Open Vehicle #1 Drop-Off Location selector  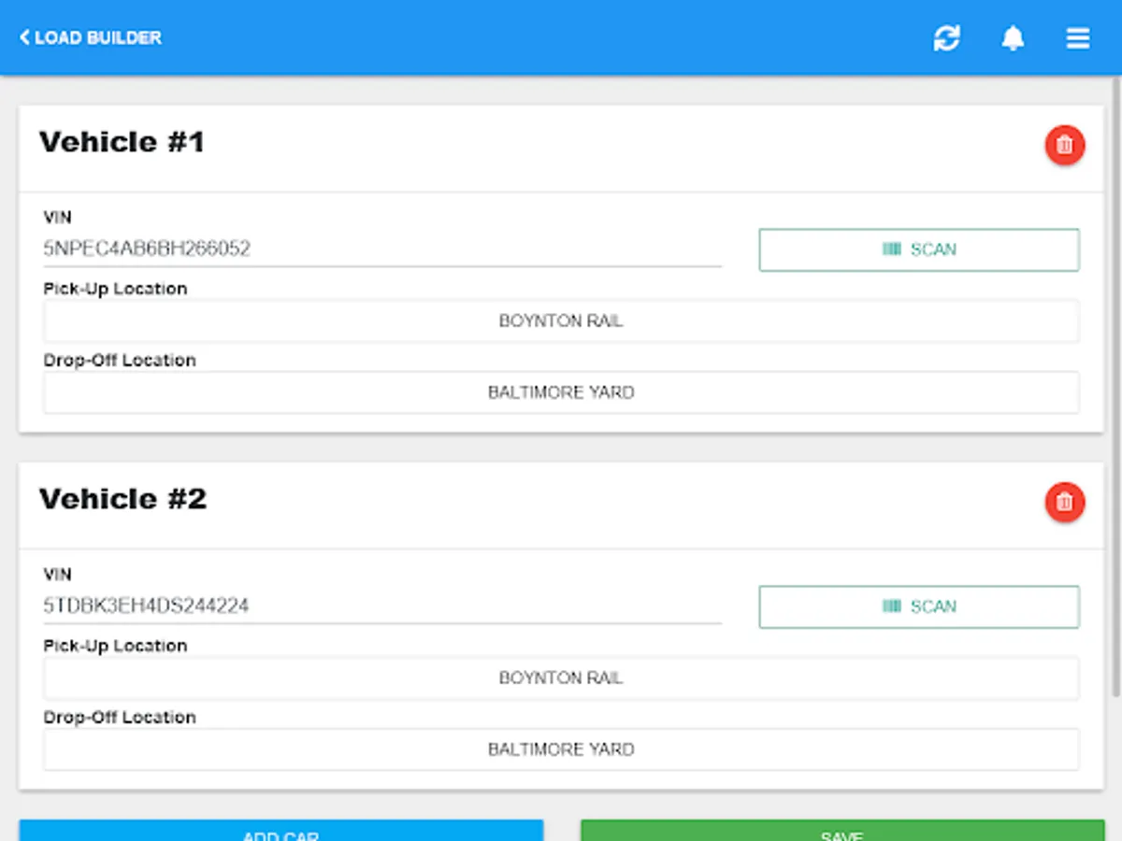click(561, 392)
